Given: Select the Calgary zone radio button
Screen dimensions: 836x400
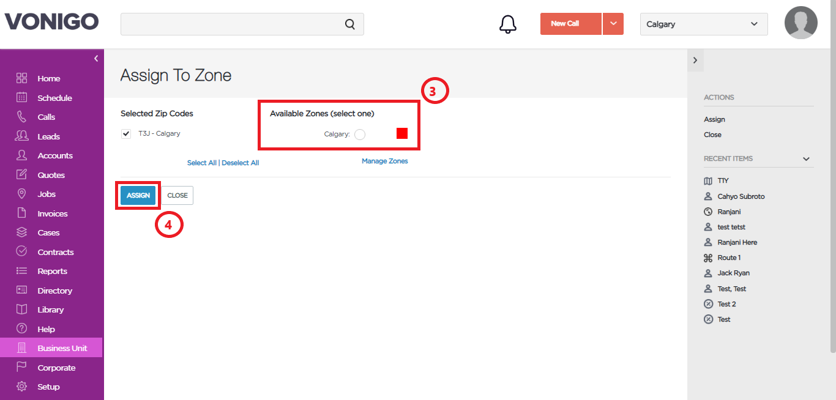Looking at the screenshot, I should point(360,135).
